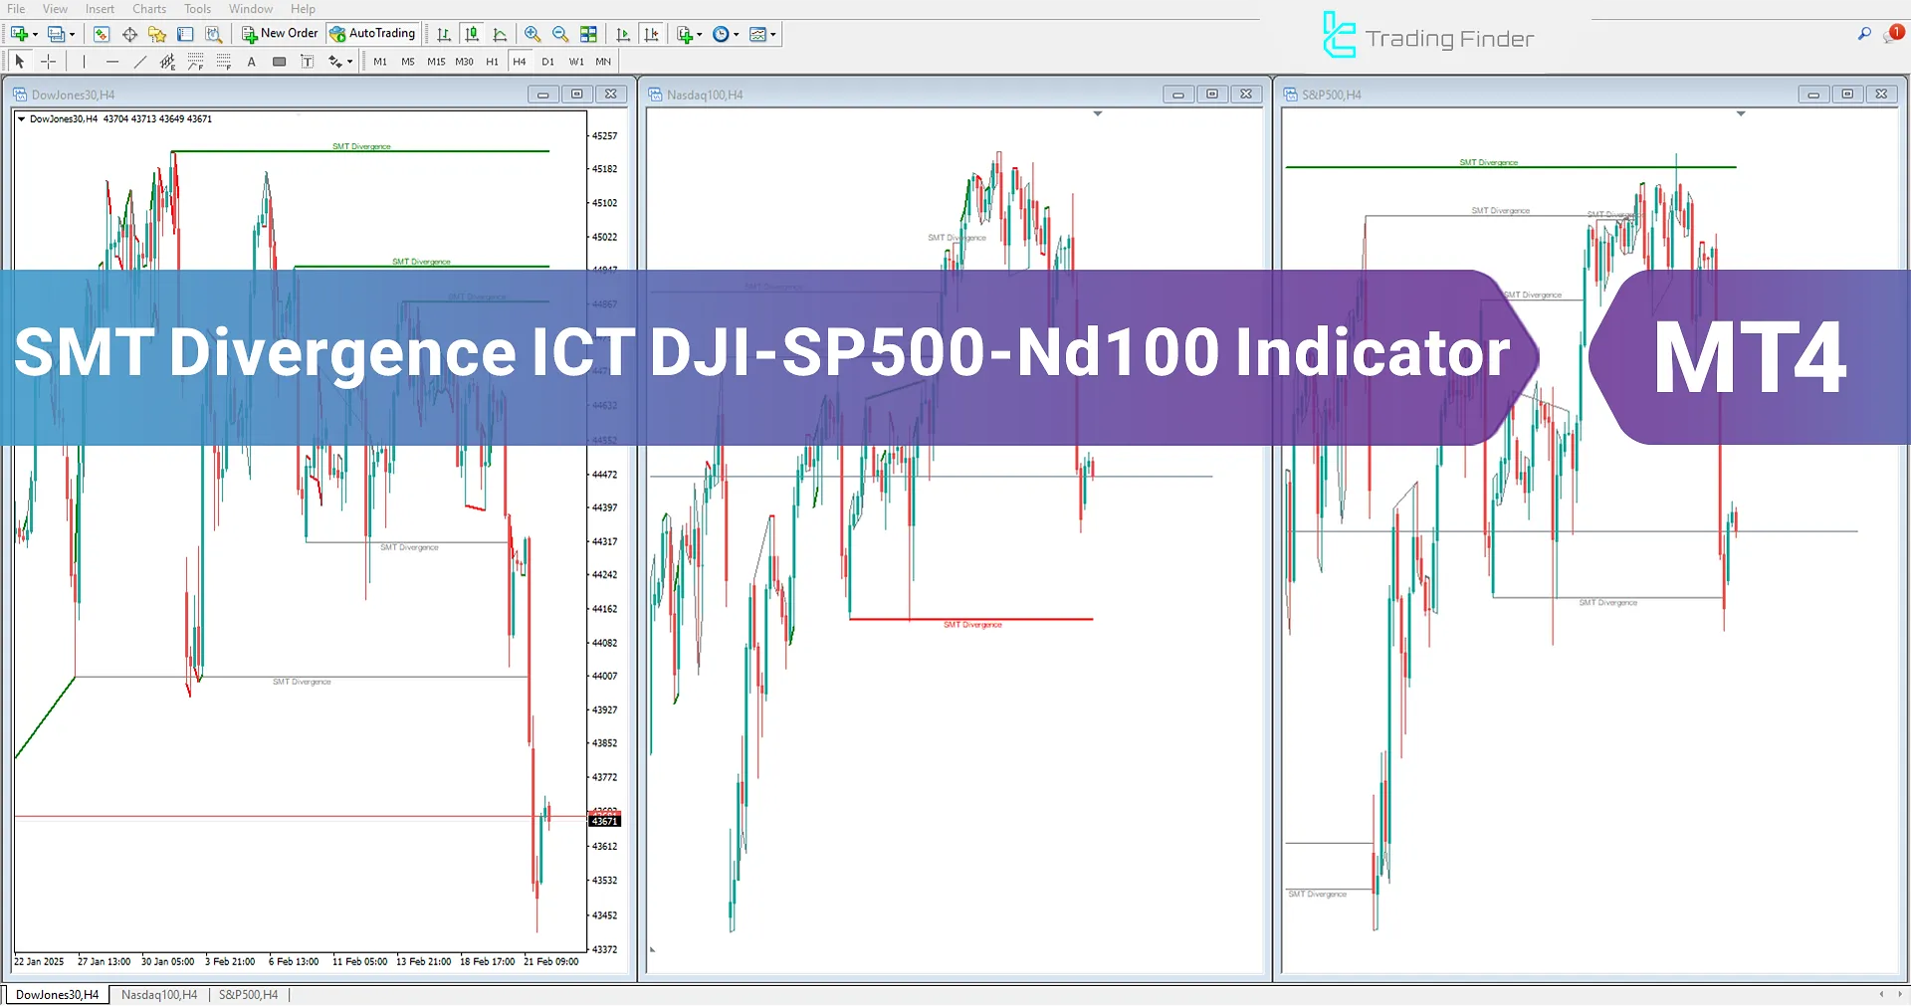The width and height of the screenshot is (1911, 1006).
Task: Switch chart to Bar Chart mode
Action: point(444,34)
